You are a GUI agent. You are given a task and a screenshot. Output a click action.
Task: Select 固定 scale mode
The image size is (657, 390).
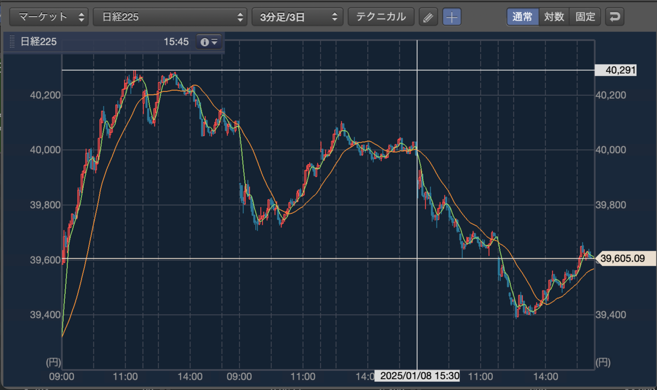[585, 16]
